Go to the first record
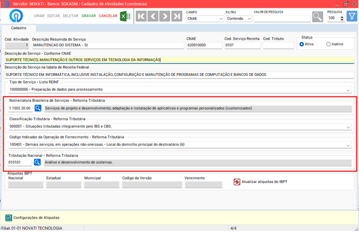Screen dimensions: 359x232 click(141, 16)
